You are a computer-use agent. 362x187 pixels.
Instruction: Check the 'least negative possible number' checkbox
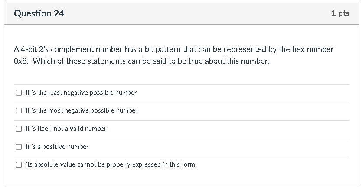click(19, 93)
